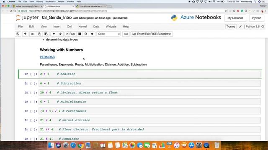Click the Jupyter logo
This screenshot has width=268, height=150.
point(27,17)
